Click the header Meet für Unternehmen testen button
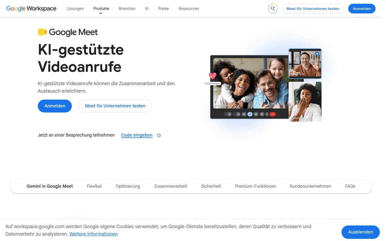Viewport: 386px width, 241px height. point(313,8)
